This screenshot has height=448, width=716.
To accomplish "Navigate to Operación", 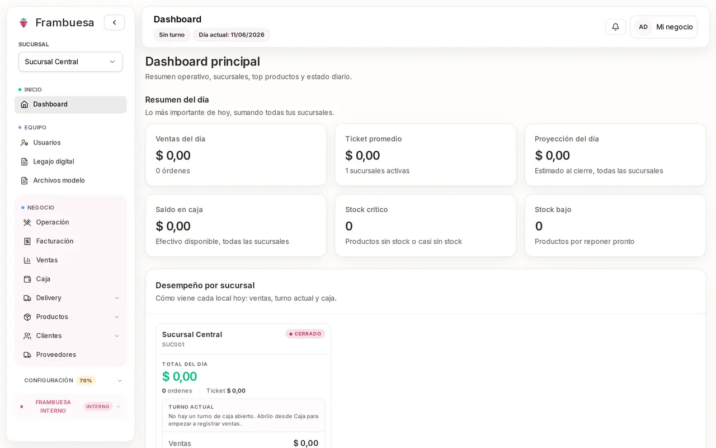I will (71, 222).
